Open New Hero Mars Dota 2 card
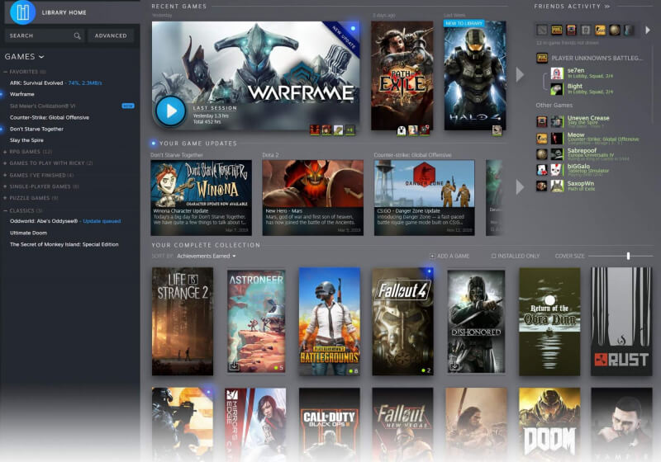Image resolution: width=661 pixels, height=462 pixels. point(313,197)
